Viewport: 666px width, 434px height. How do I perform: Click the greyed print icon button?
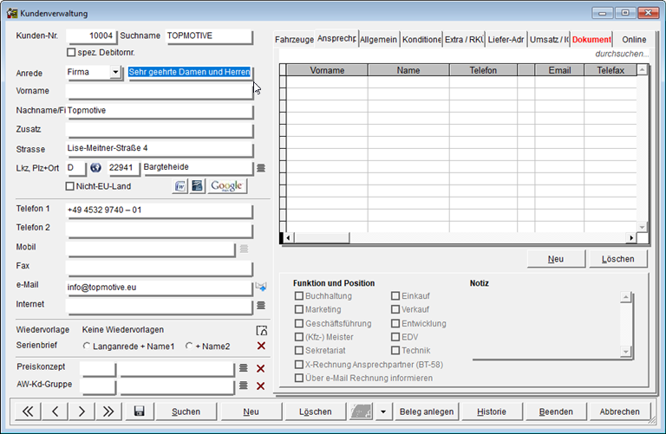(361, 411)
